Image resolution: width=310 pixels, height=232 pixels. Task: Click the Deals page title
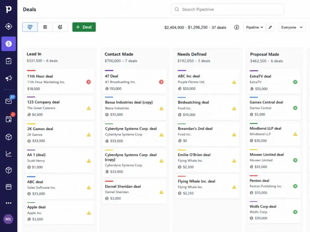click(x=29, y=9)
